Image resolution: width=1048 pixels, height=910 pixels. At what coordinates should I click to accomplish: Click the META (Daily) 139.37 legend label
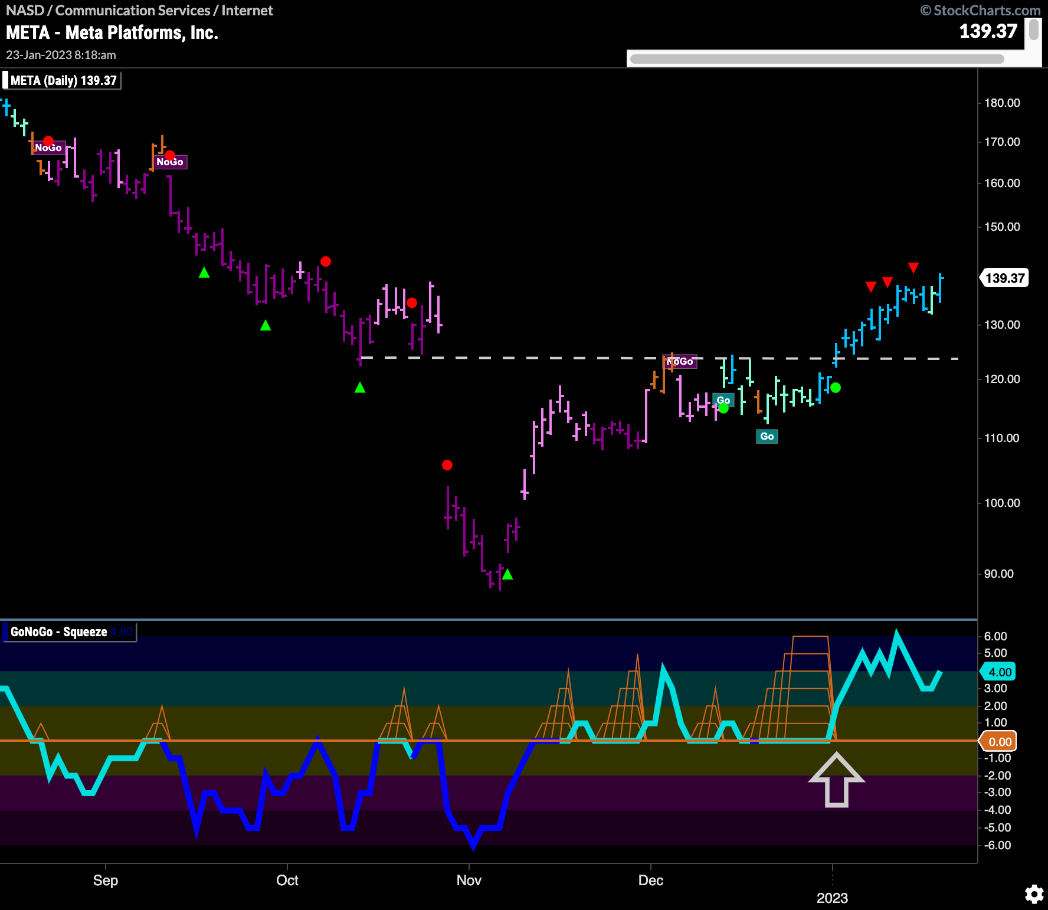(62, 80)
